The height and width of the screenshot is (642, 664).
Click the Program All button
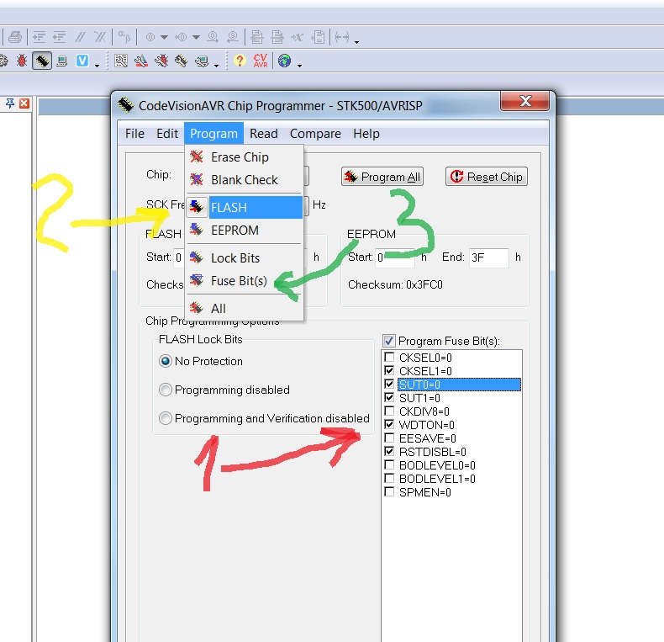click(x=382, y=177)
